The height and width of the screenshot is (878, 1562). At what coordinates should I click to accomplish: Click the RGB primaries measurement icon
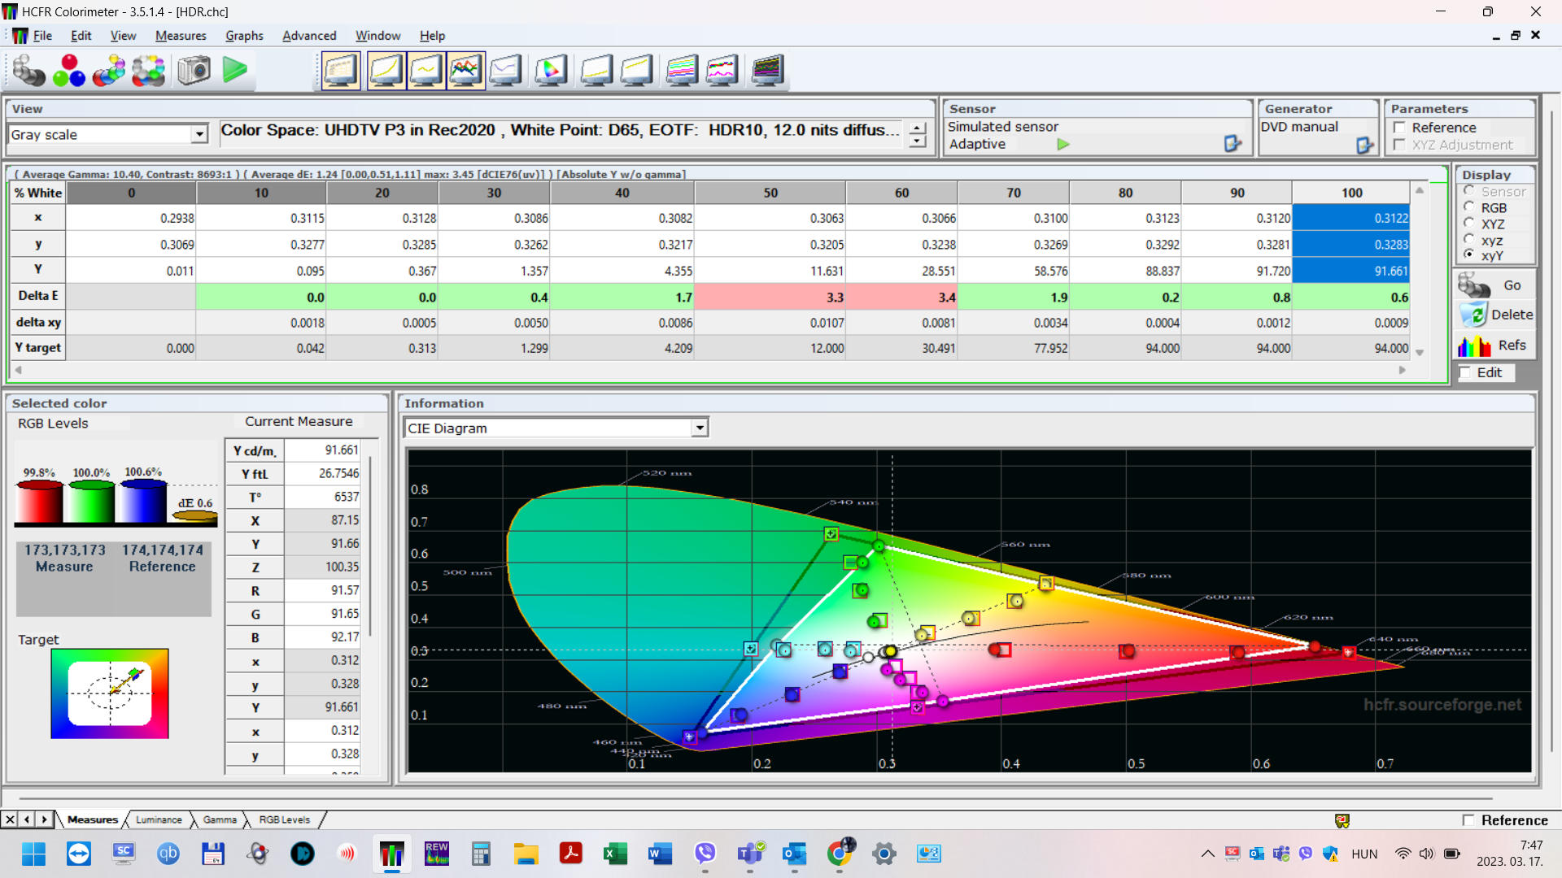point(69,71)
